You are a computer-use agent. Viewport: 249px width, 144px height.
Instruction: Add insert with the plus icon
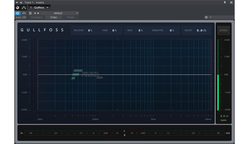(21, 3)
